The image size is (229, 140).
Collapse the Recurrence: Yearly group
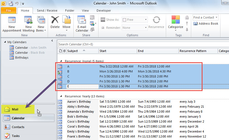point(61,96)
